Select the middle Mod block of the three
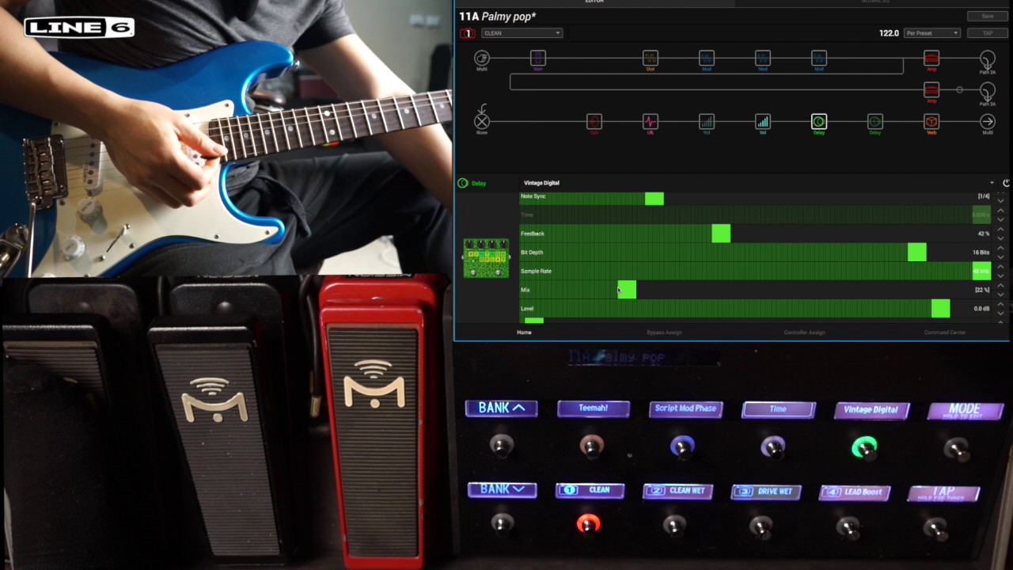This screenshot has height=570, width=1013. tap(762, 58)
